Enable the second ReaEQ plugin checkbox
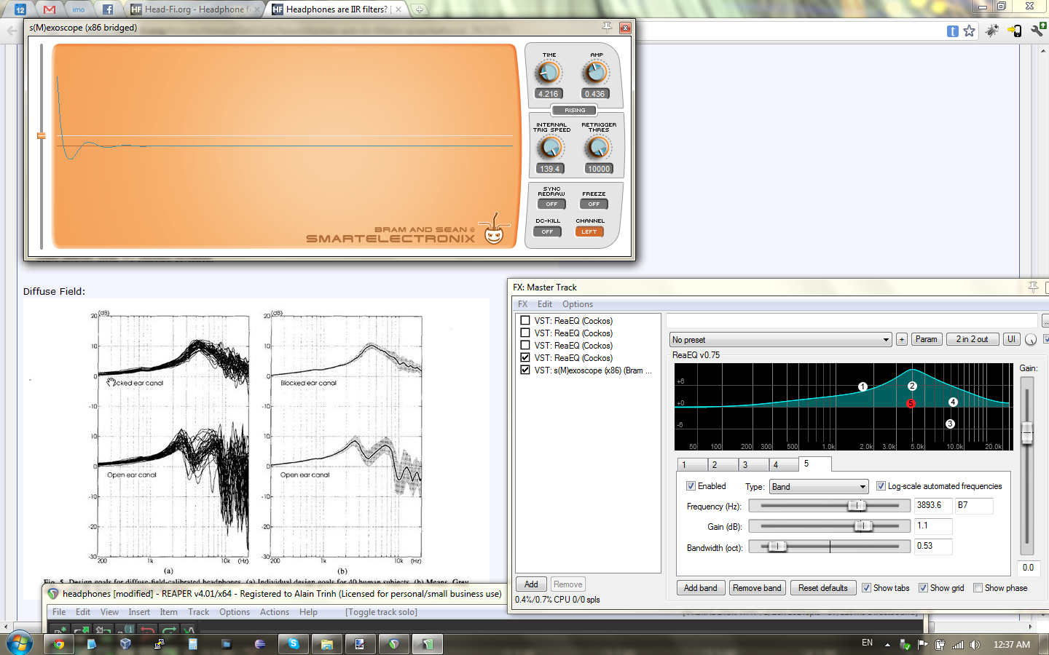The width and height of the screenshot is (1049, 655). [x=524, y=333]
